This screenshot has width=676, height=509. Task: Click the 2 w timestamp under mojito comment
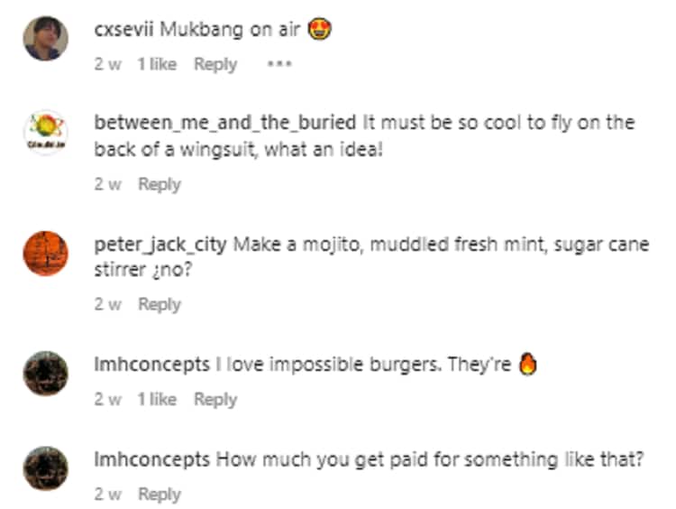pos(108,305)
